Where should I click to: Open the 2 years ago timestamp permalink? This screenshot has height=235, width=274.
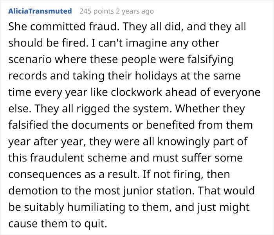point(135,11)
